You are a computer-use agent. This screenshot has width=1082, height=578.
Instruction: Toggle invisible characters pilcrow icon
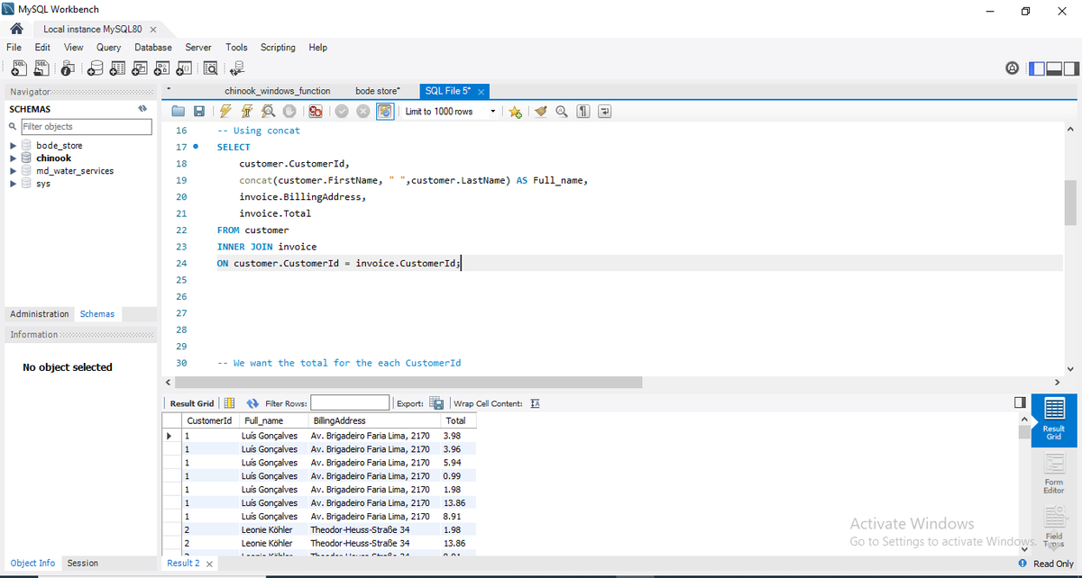coord(583,112)
